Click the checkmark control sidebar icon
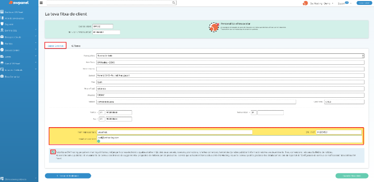Screen dimensions: 374x182 coord(2,50)
